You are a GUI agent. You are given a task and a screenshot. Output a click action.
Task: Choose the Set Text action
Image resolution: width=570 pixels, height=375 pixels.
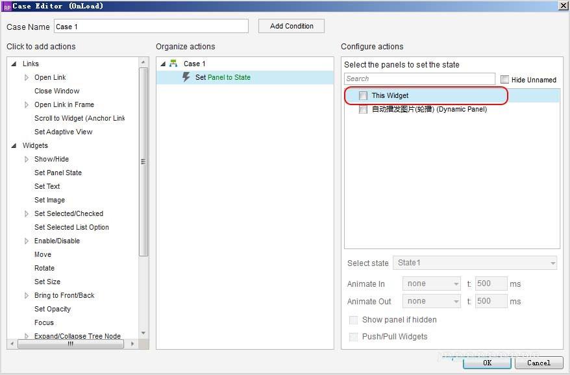[x=47, y=186]
